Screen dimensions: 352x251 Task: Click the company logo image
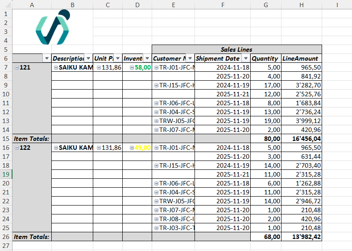point(52,27)
